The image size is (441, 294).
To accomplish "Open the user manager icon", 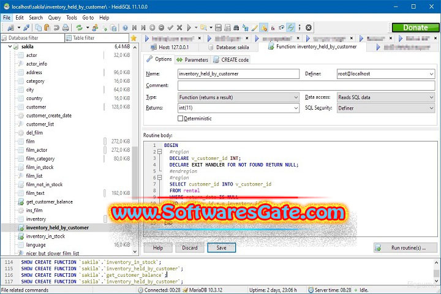I will [x=95, y=28].
